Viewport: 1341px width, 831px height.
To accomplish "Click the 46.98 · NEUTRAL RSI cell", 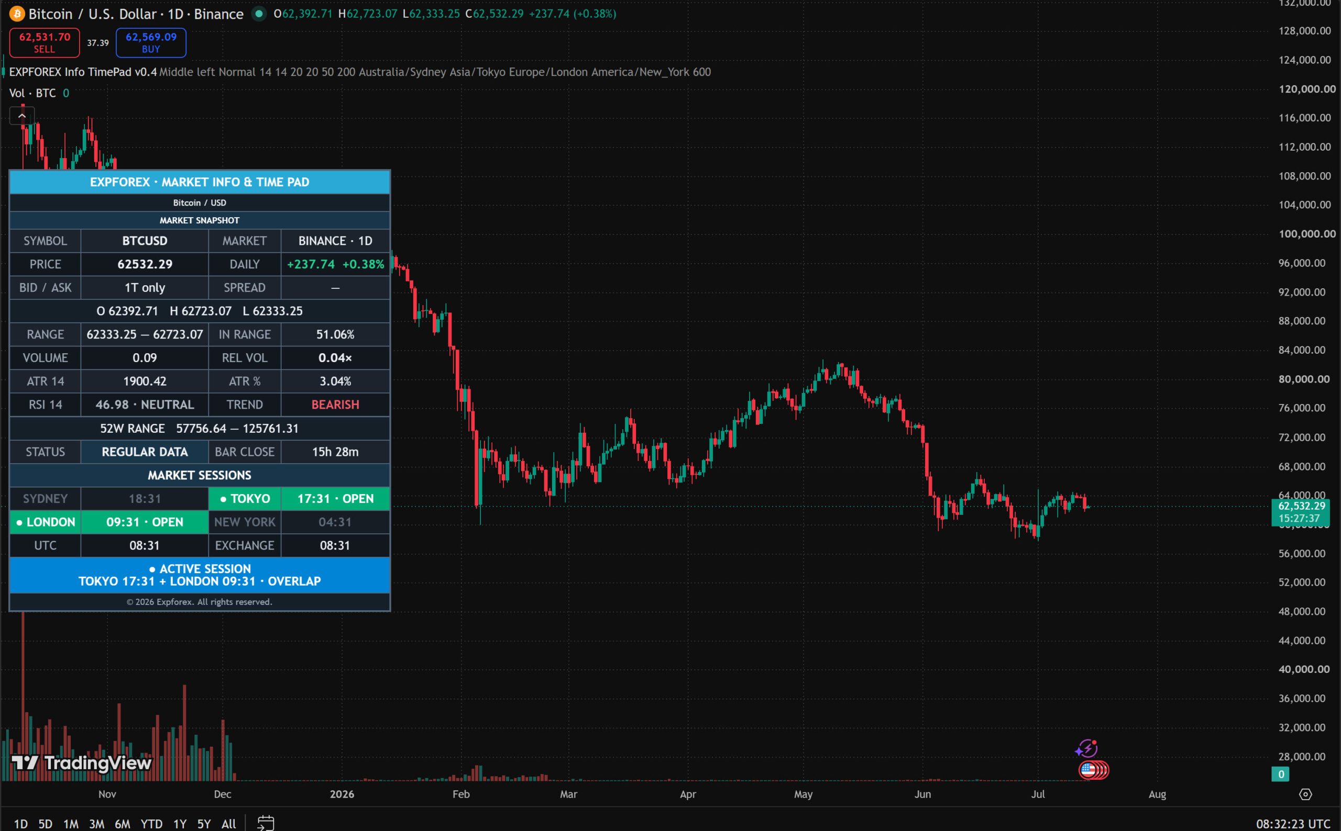I will [x=145, y=405].
